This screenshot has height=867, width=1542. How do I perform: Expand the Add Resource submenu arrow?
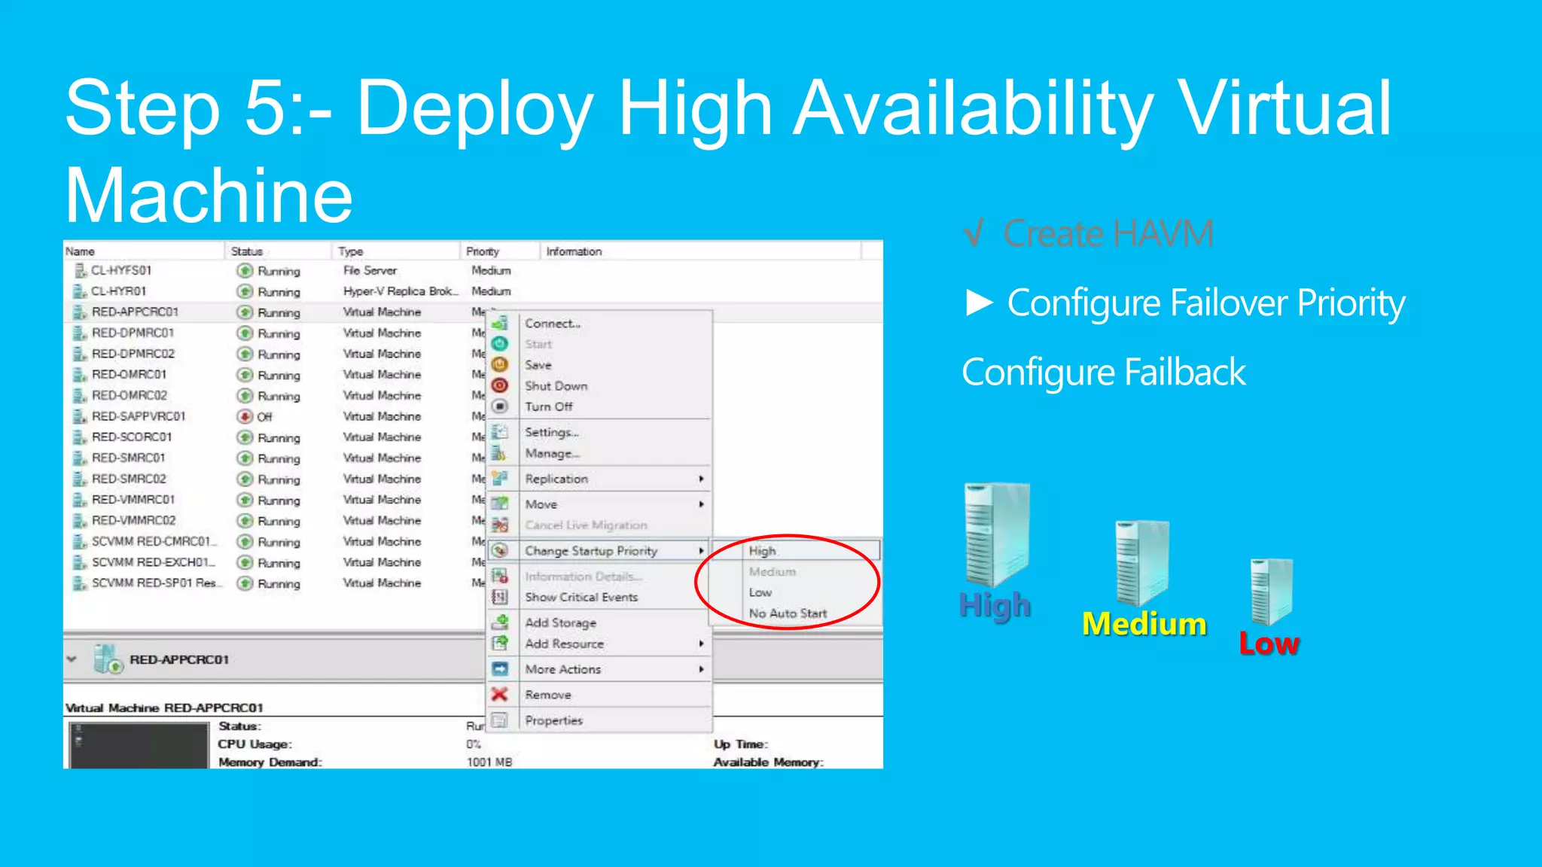coord(701,643)
